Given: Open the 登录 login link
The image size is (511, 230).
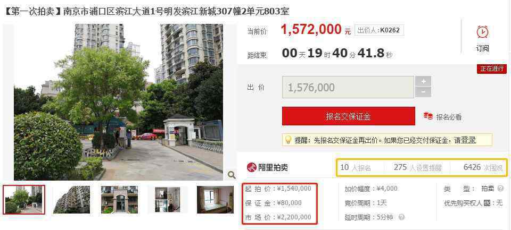Looking at the screenshot, I should tap(468, 140).
